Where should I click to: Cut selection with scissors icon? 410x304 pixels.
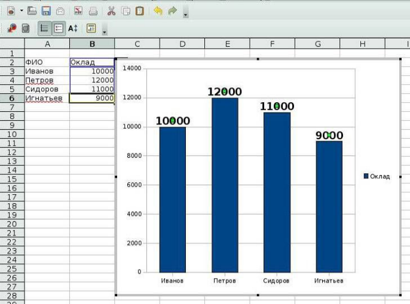(111, 11)
